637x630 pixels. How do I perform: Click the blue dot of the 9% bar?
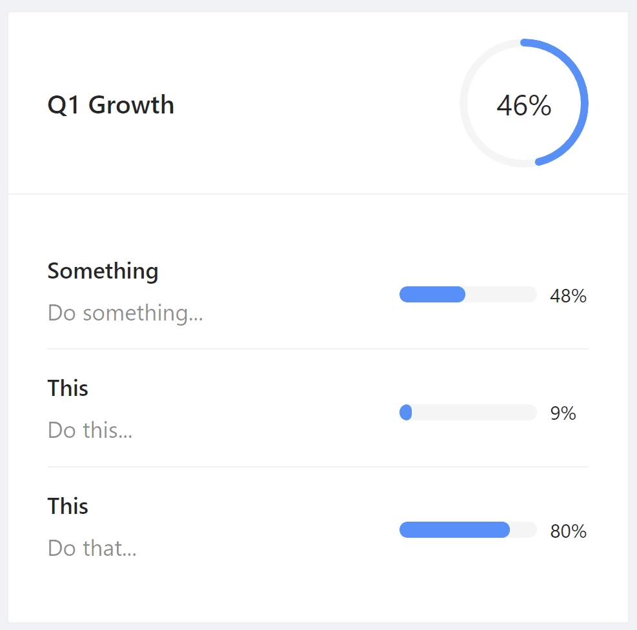coord(406,413)
